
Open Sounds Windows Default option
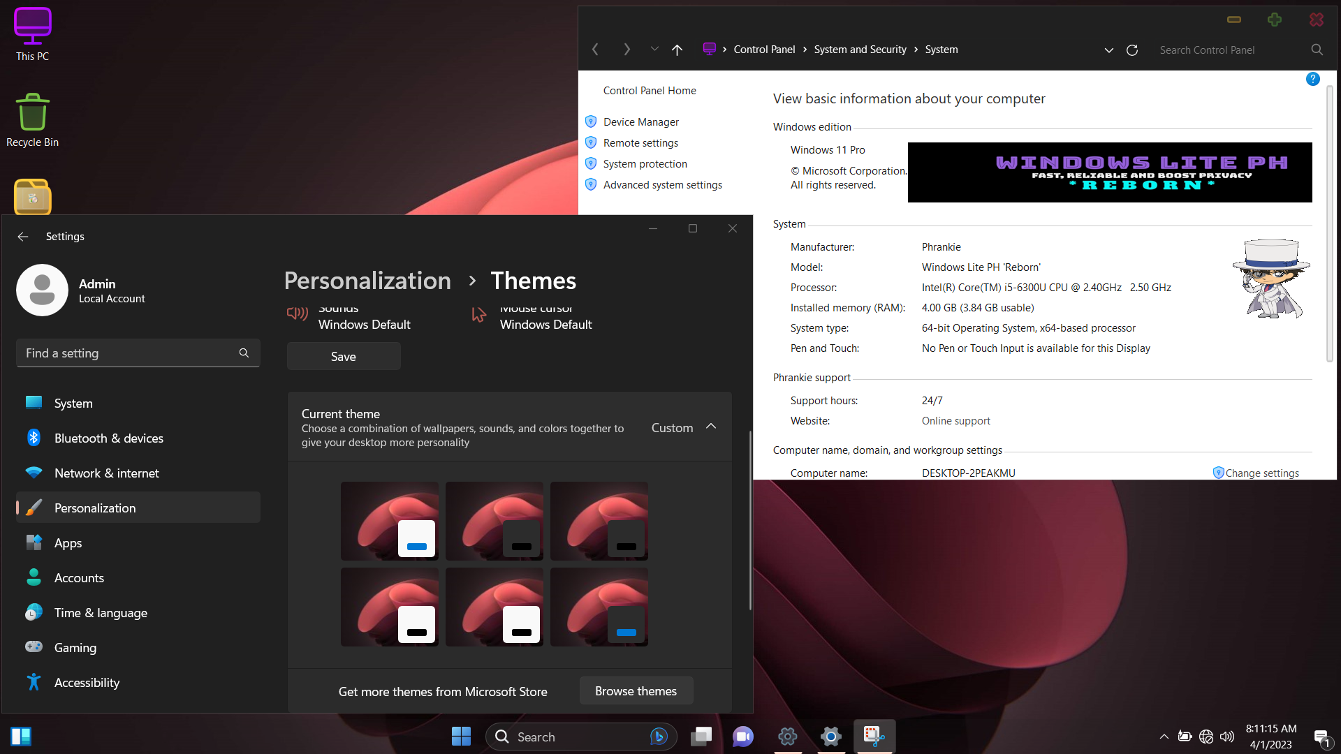coord(349,318)
